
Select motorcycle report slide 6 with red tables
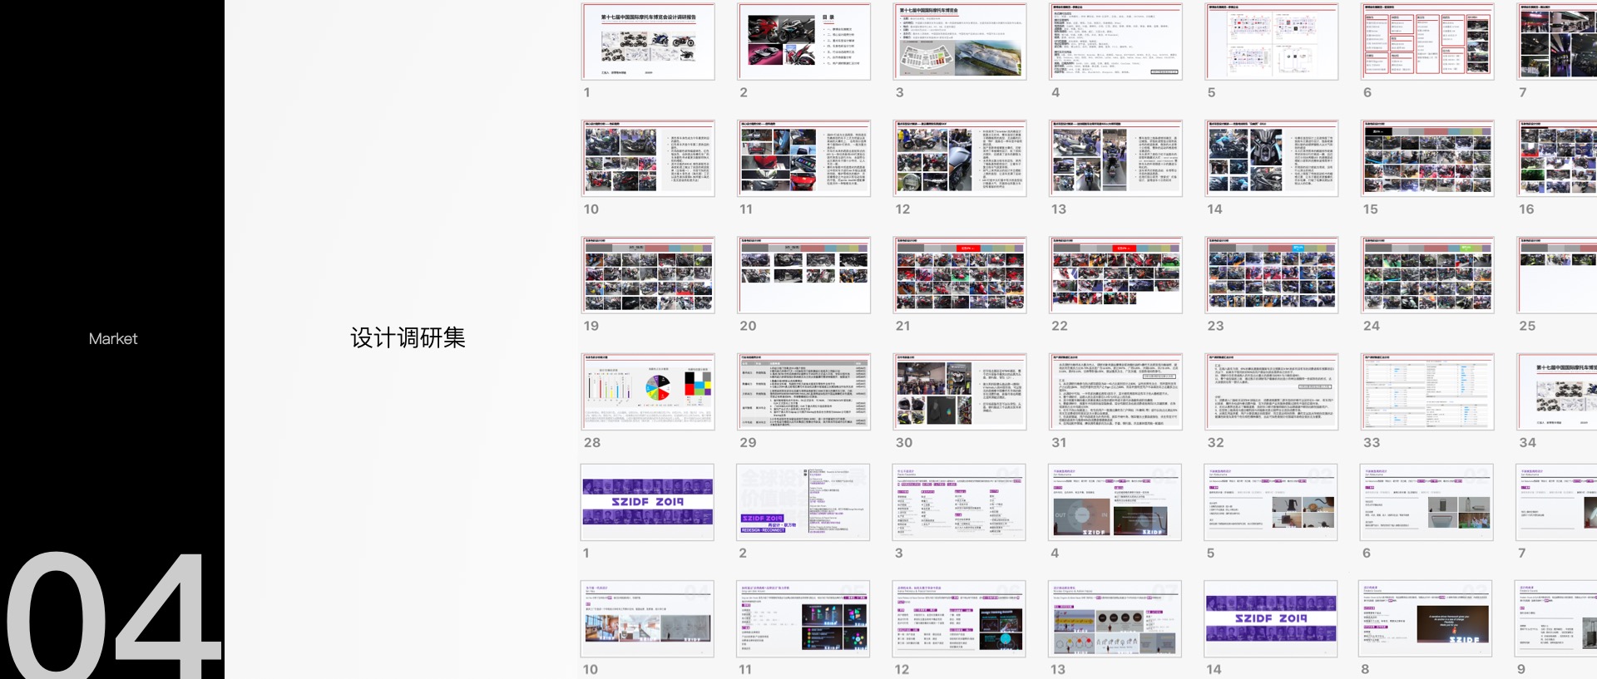pyautogui.click(x=1427, y=42)
